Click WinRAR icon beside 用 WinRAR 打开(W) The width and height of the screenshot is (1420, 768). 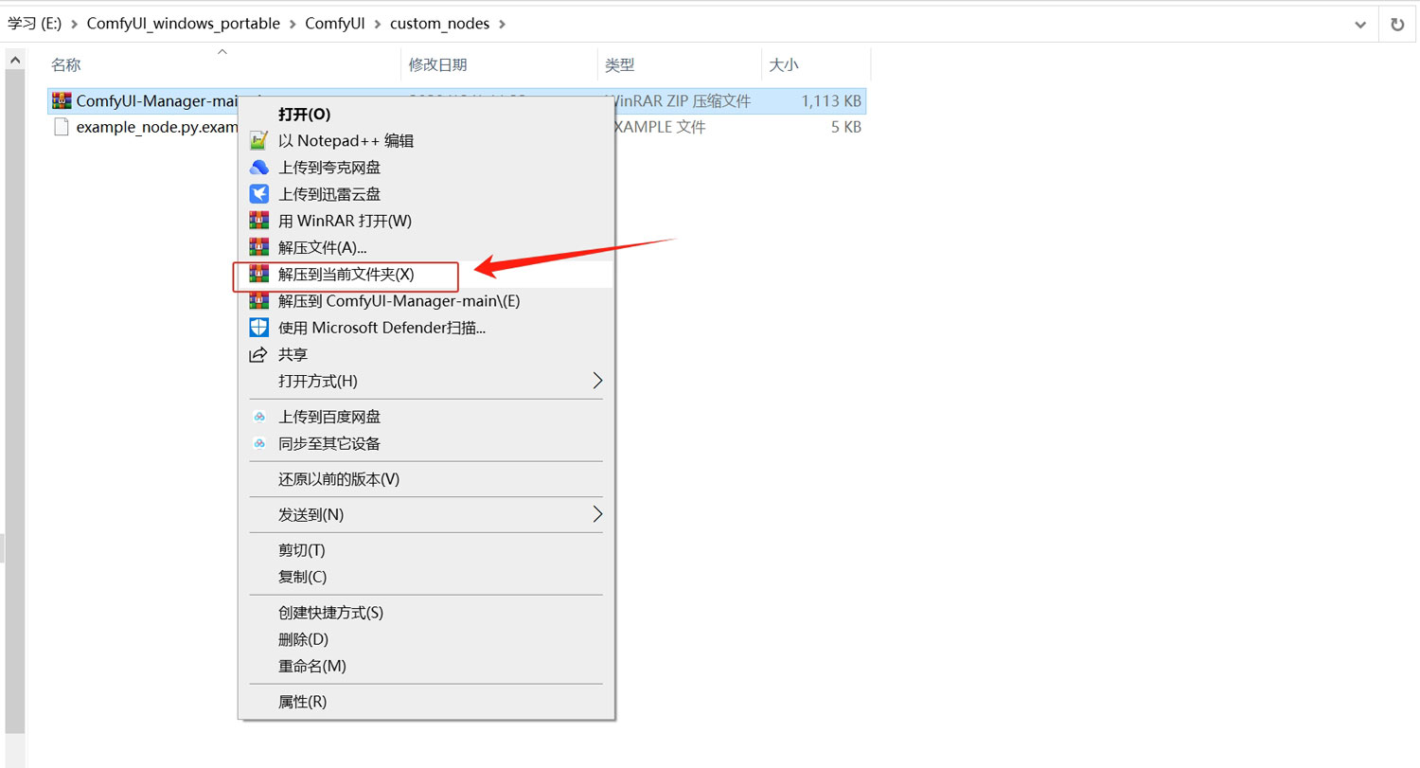[x=258, y=221]
